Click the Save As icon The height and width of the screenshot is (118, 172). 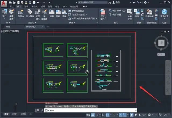(22, 2)
